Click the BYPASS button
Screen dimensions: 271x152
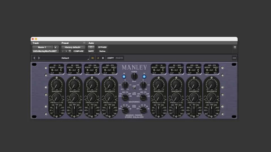tap(102, 47)
